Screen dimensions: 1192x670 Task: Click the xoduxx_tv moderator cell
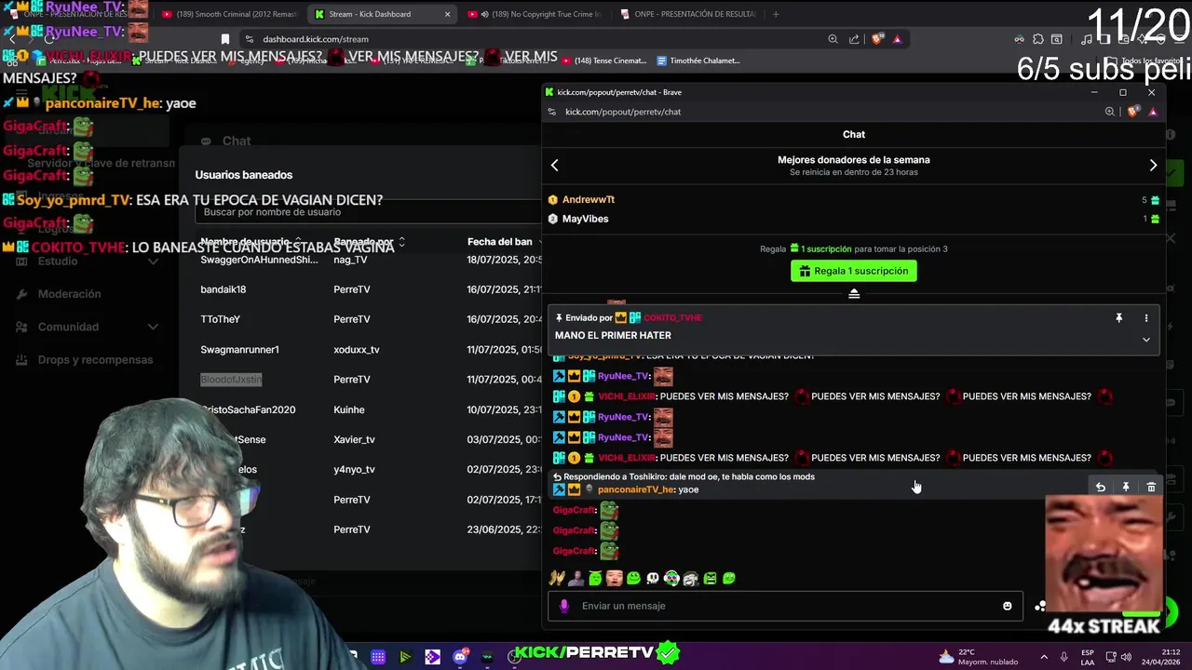click(357, 350)
